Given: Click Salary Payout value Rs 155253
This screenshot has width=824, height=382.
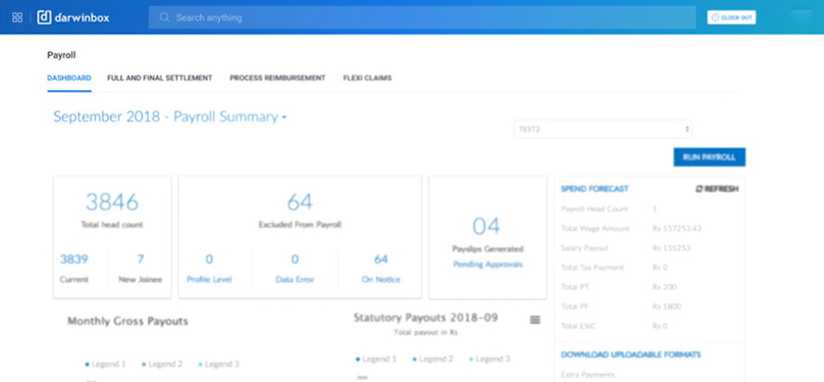Looking at the screenshot, I should point(671,248).
